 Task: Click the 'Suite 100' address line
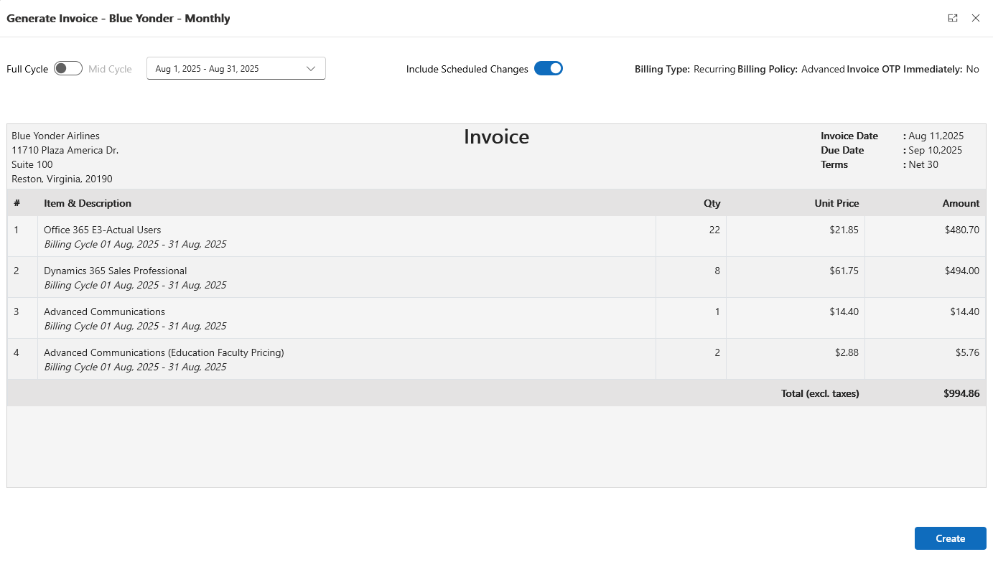coord(32,164)
